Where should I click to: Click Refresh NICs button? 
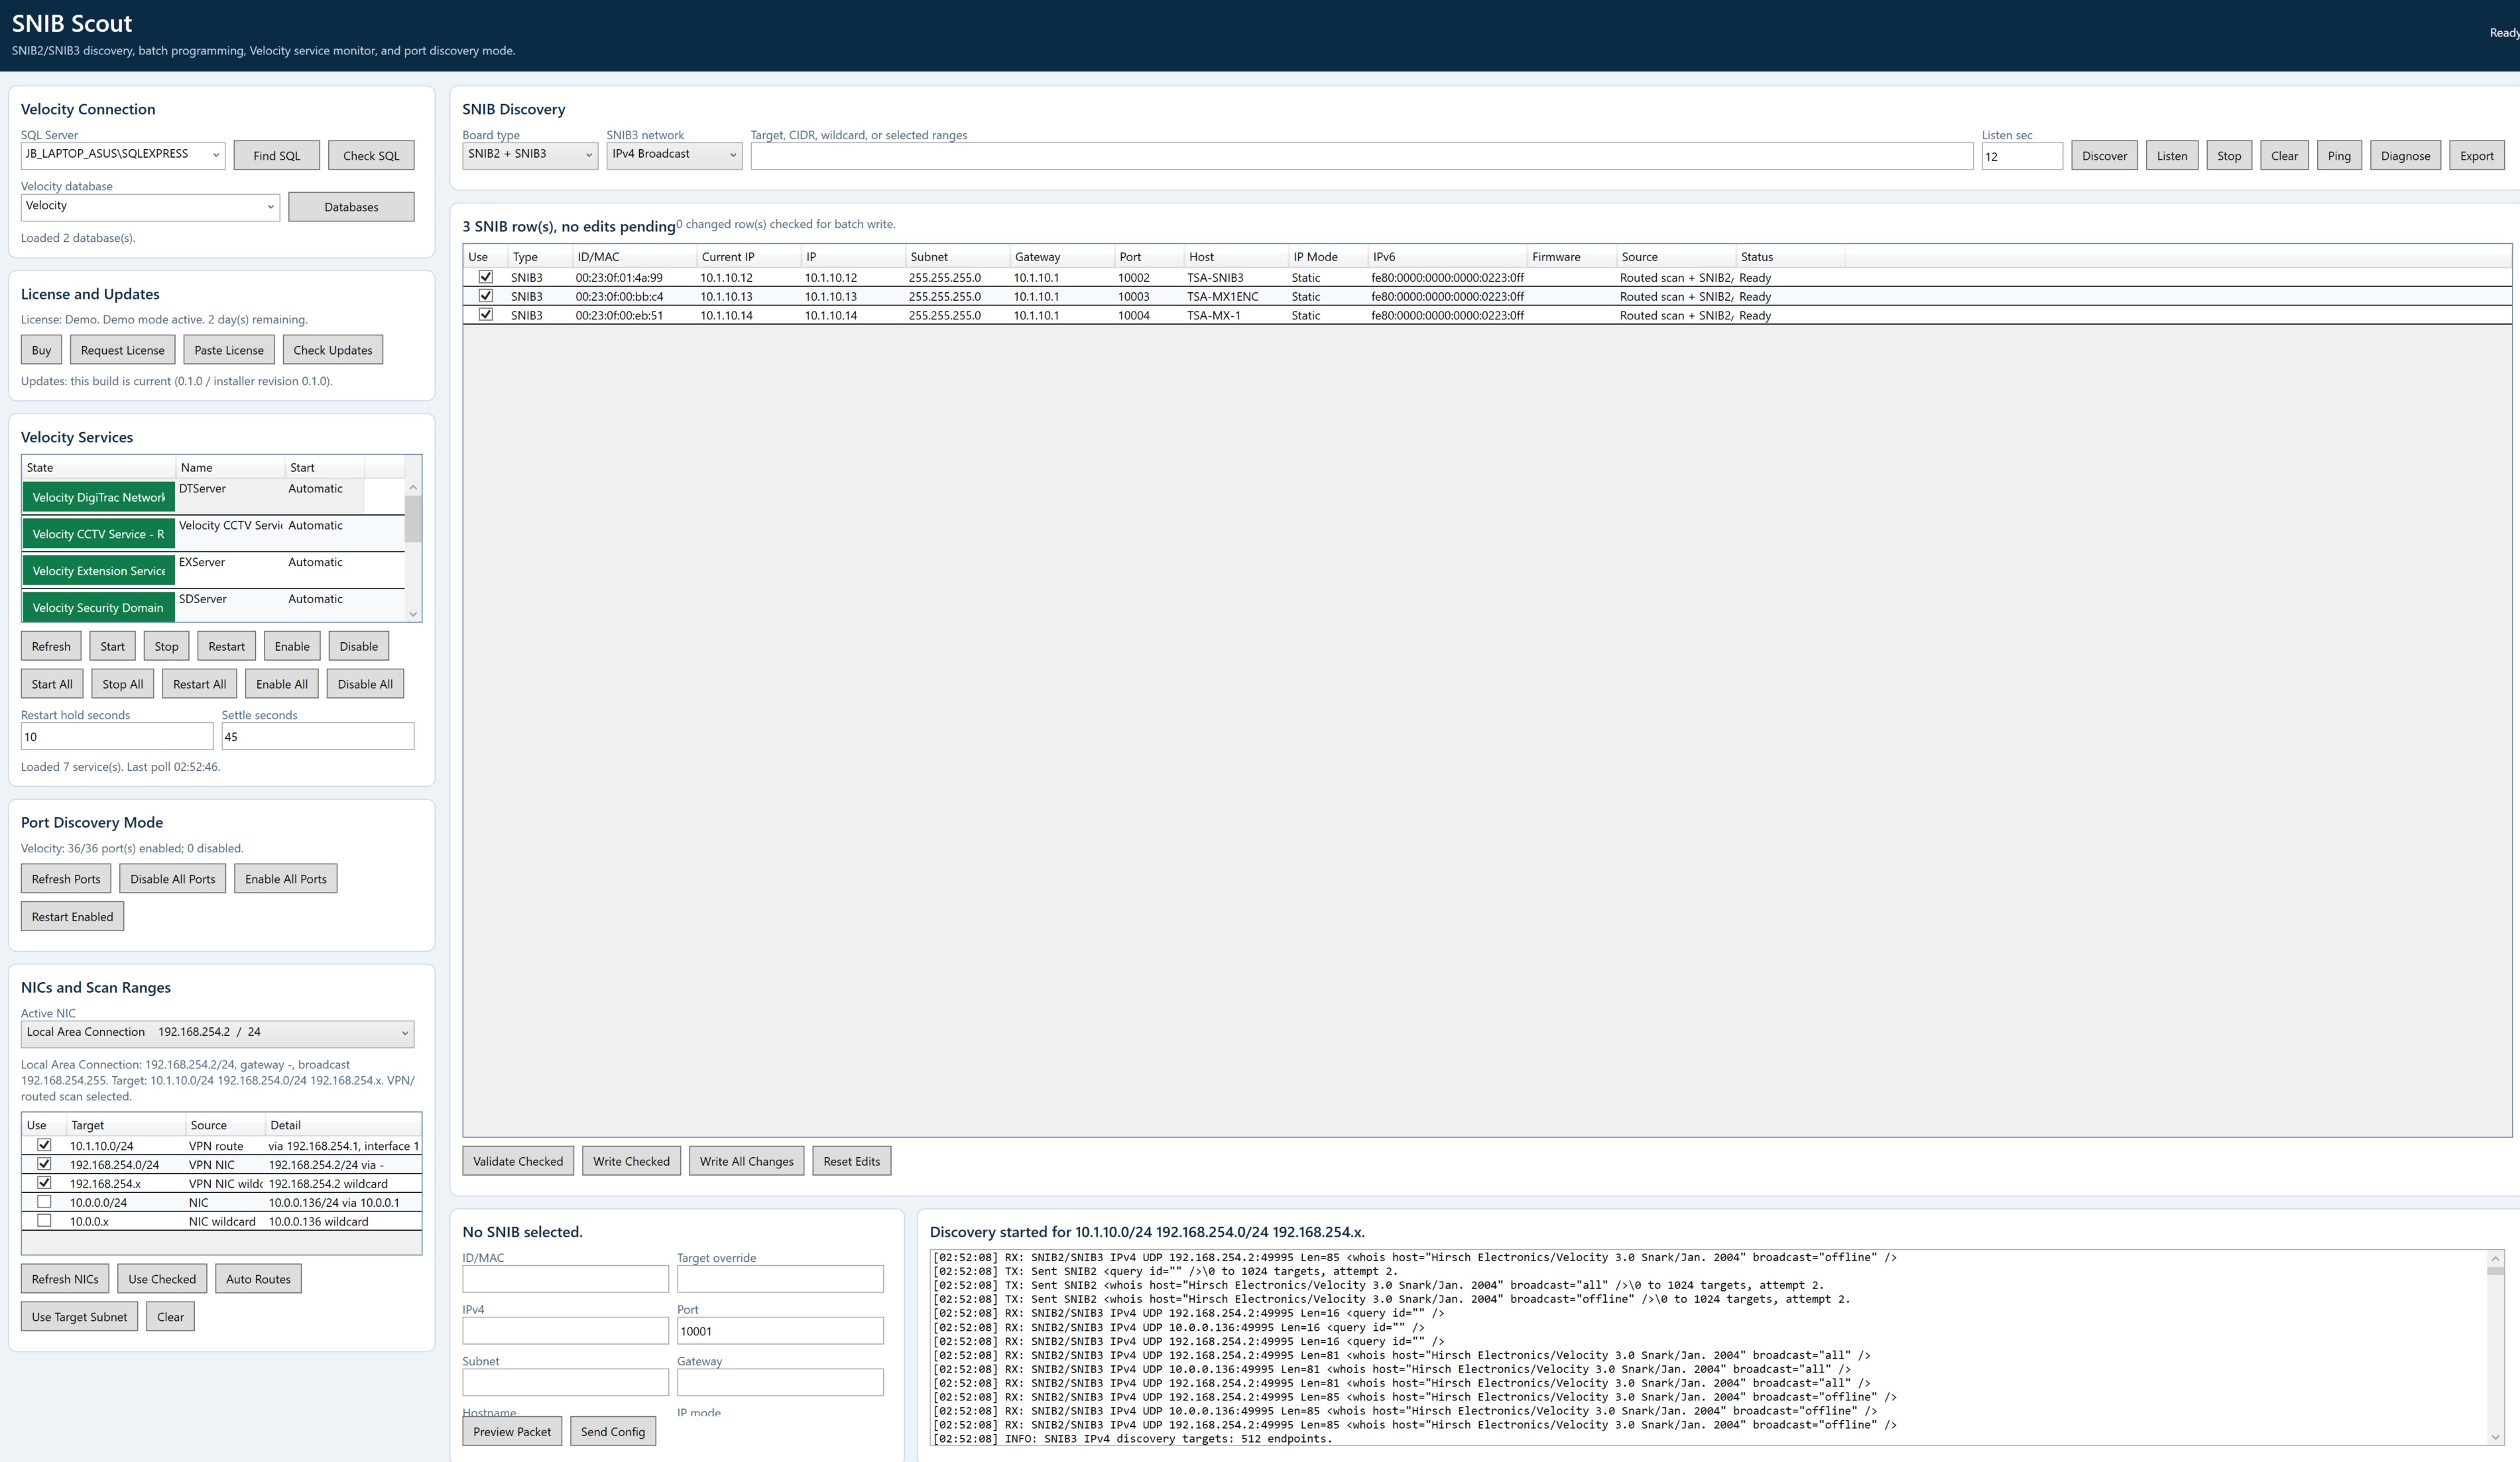pos(65,1279)
